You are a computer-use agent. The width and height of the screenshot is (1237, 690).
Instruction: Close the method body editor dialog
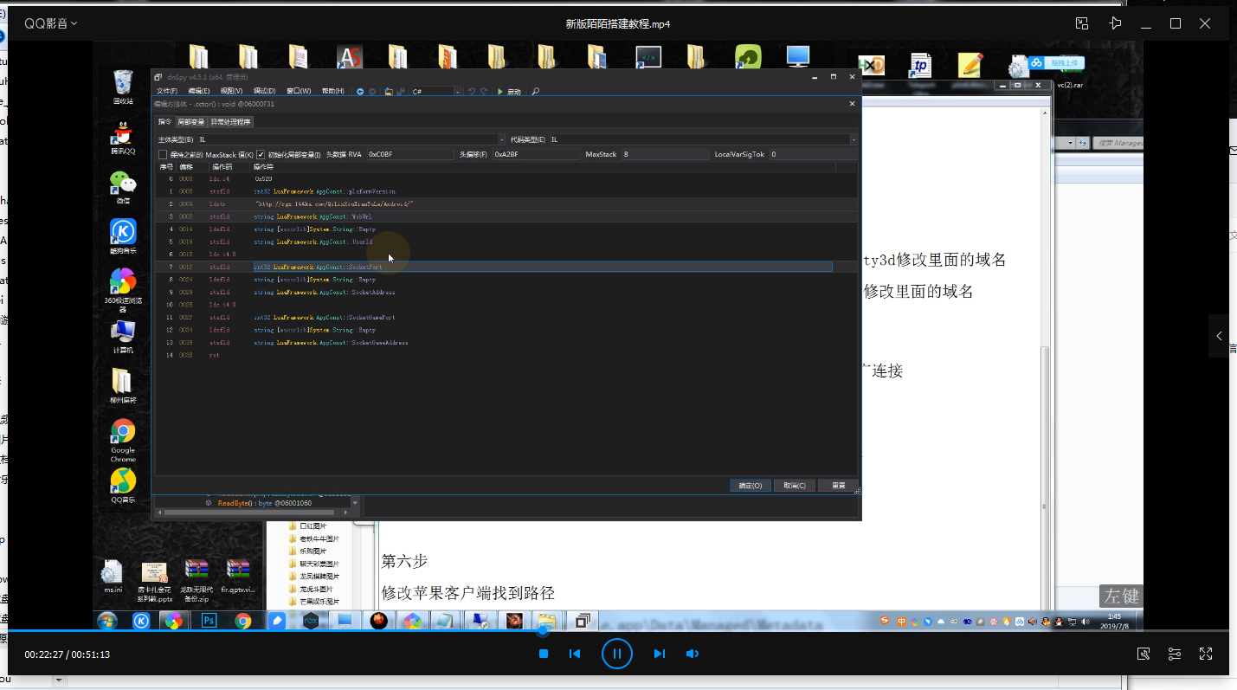pyautogui.click(x=852, y=104)
